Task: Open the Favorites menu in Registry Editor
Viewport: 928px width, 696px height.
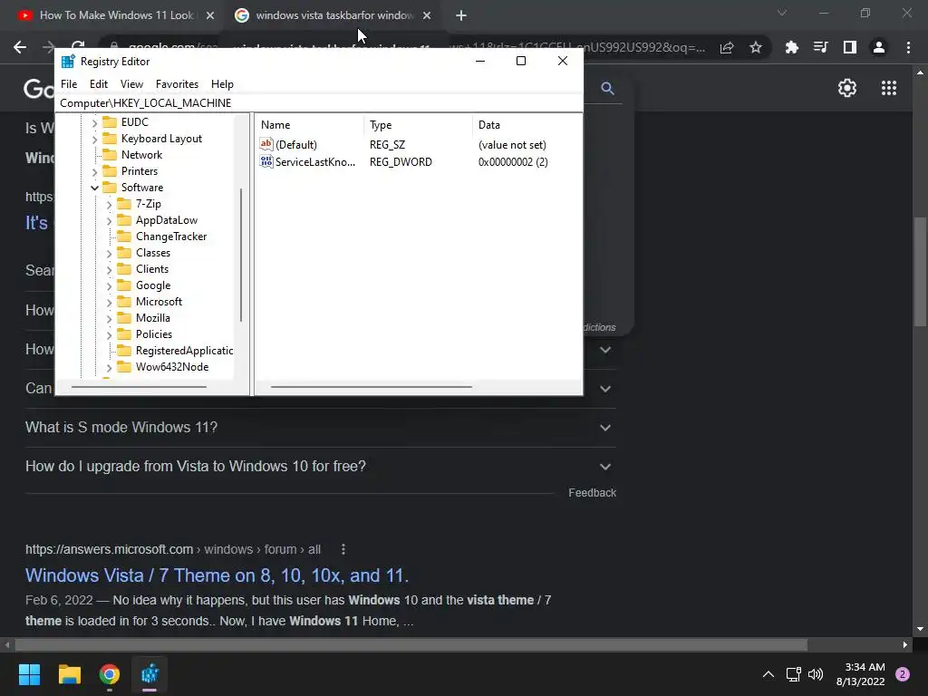Action: point(177,84)
